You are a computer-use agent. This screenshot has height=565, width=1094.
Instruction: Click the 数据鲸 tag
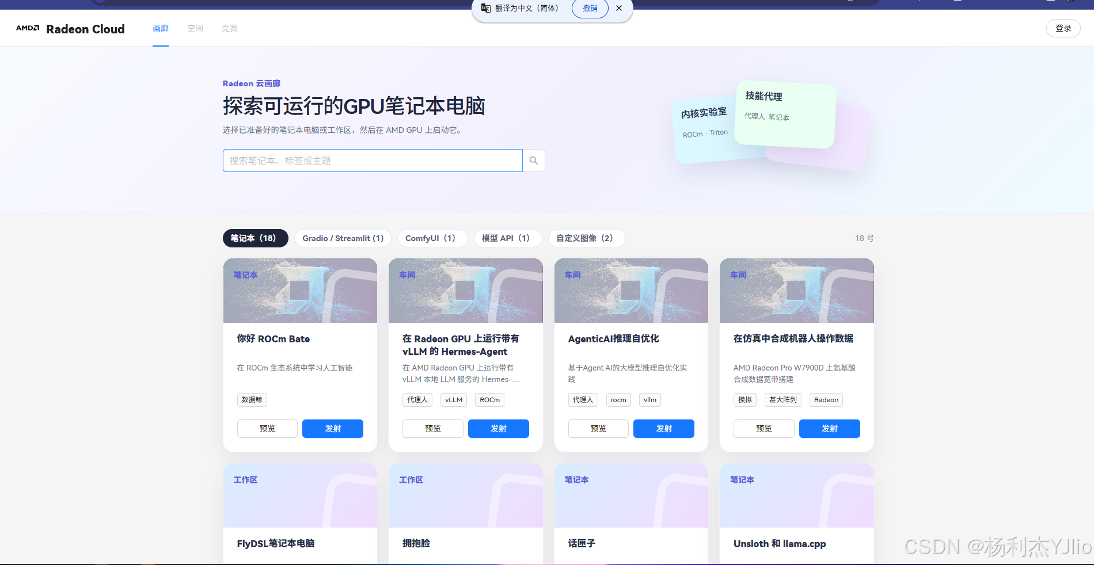[252, 400]
